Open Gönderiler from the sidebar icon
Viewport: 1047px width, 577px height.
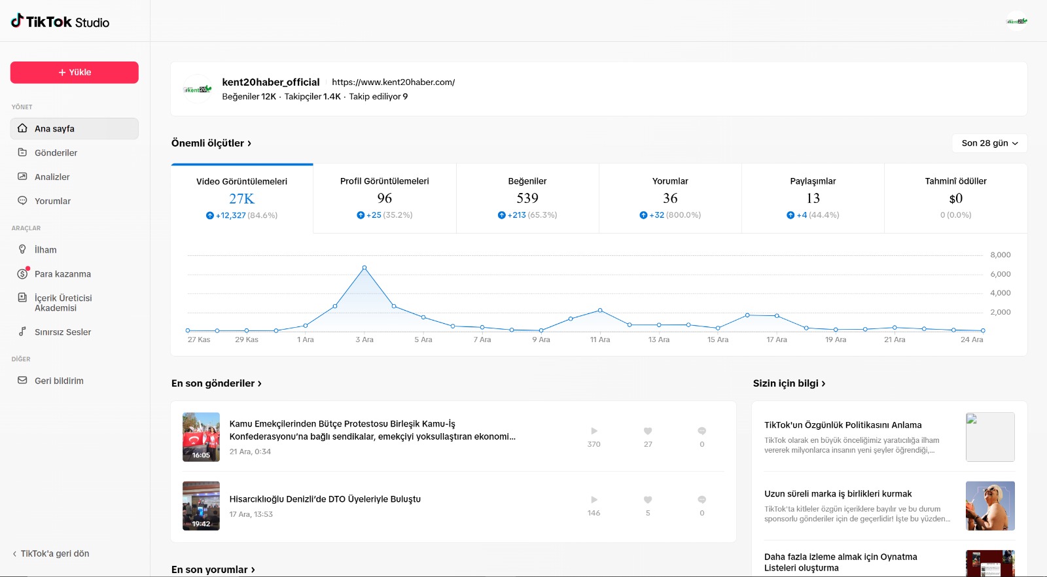tap(22, 152)
